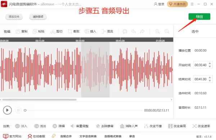Click the 版本: v3.1.6 version text
Viewport: 216px width, 140px height.
204,136
